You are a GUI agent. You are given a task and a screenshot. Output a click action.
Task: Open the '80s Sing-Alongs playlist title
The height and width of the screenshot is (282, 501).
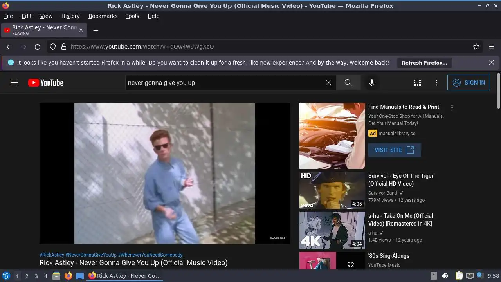click(x=389, y=256)
